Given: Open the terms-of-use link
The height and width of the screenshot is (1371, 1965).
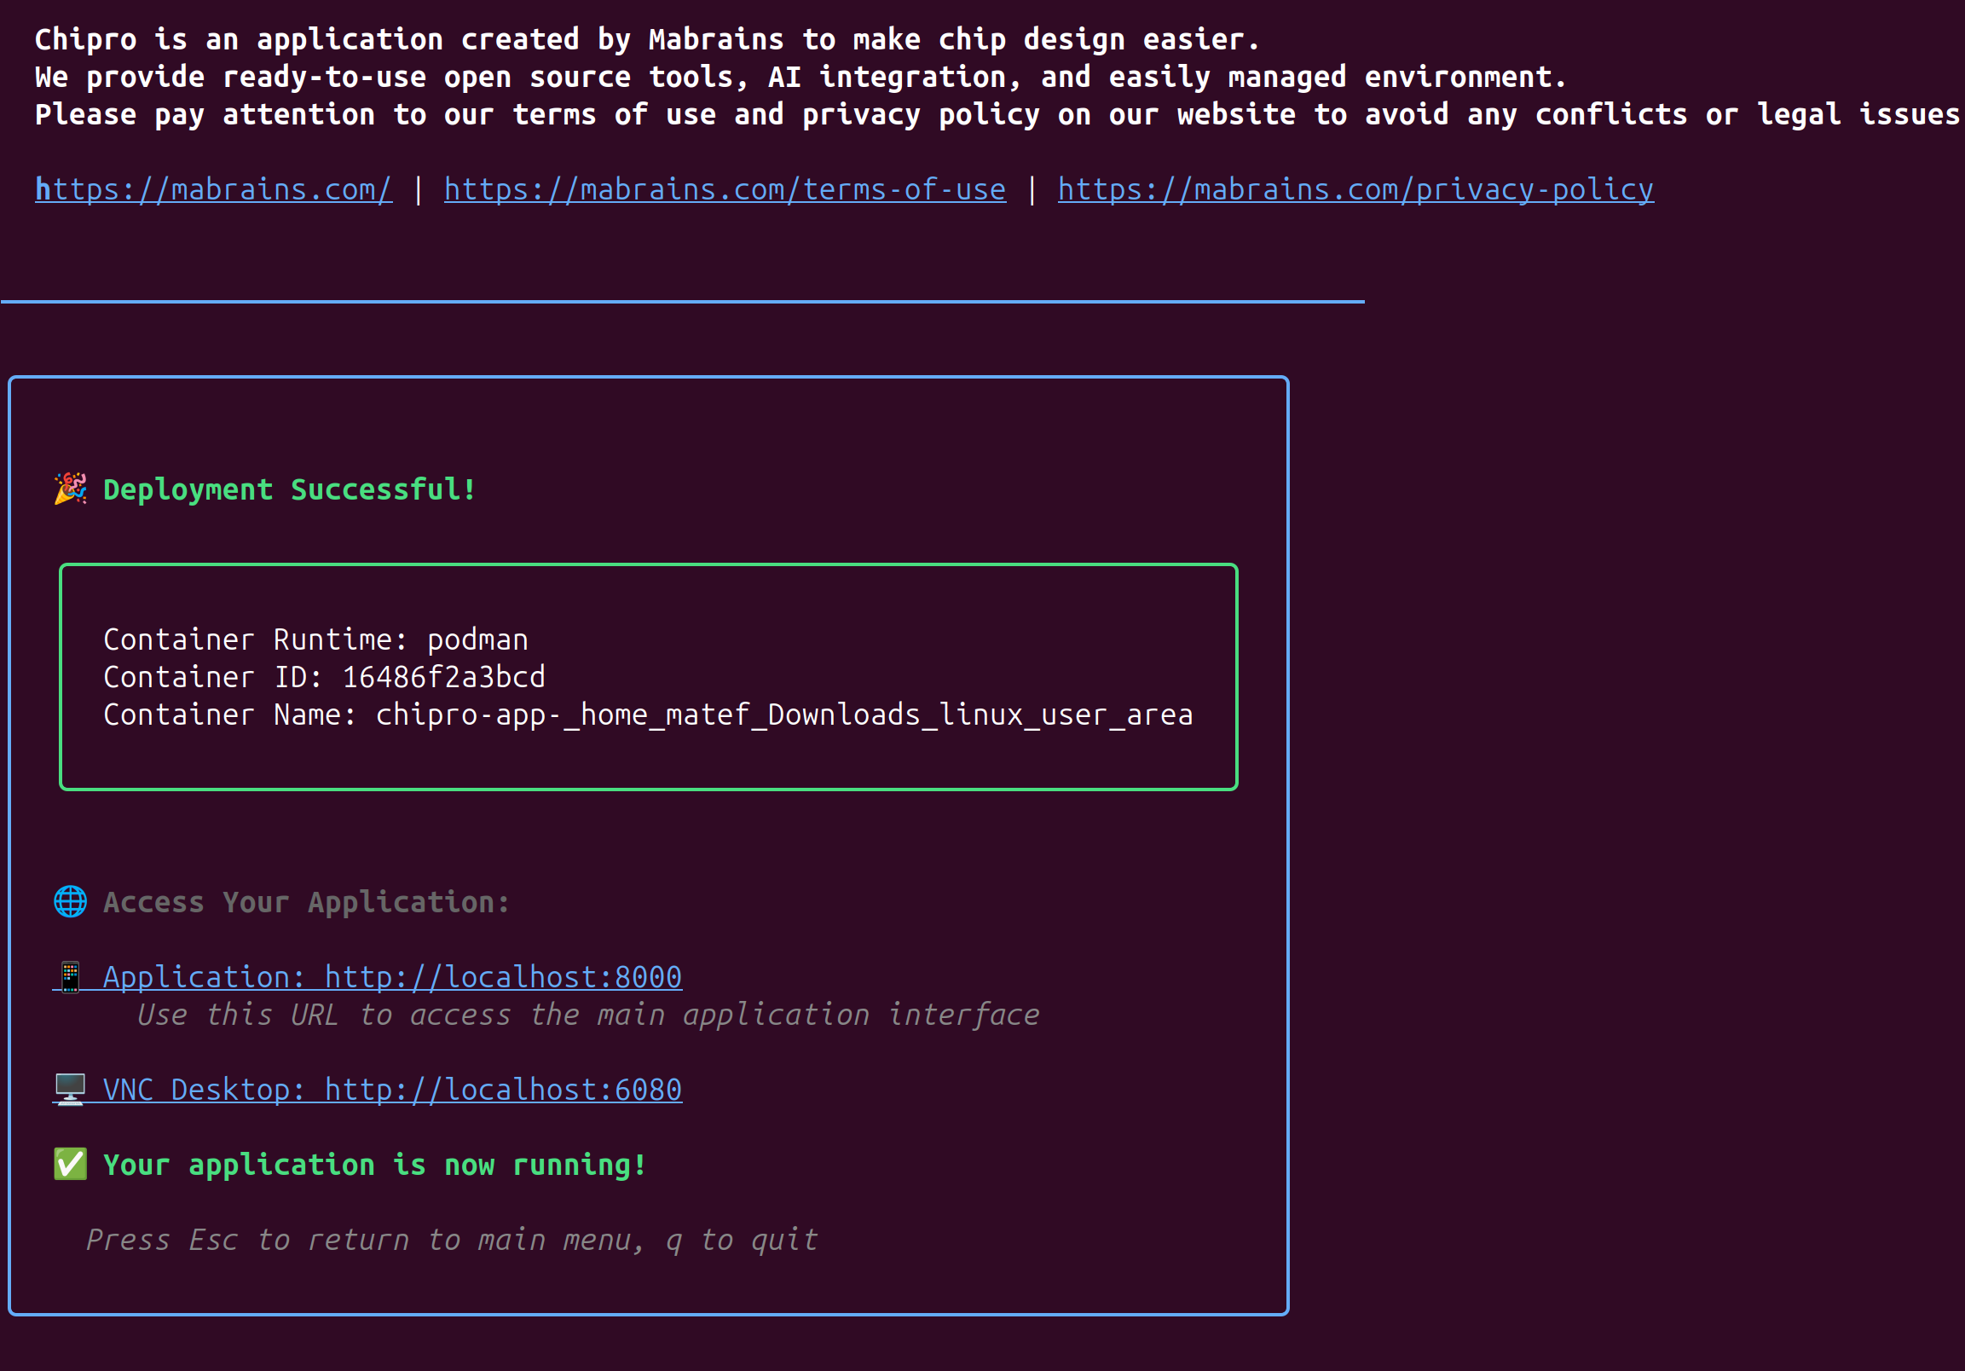Looking at the screenshot, I should point(724,189).
